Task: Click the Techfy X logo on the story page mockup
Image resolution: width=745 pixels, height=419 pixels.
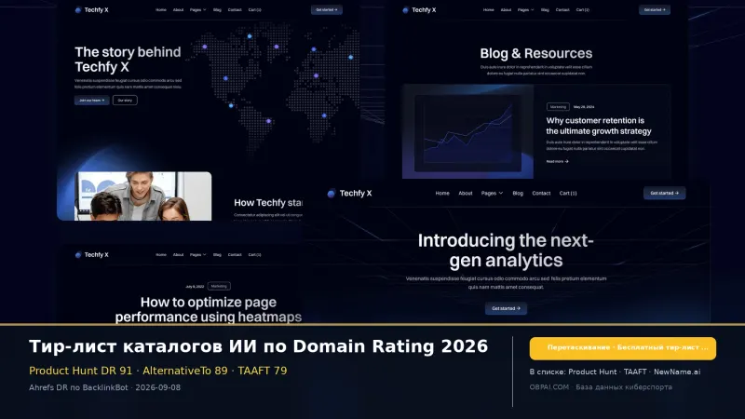Action: pyautogui.click(x=91, y=9)
